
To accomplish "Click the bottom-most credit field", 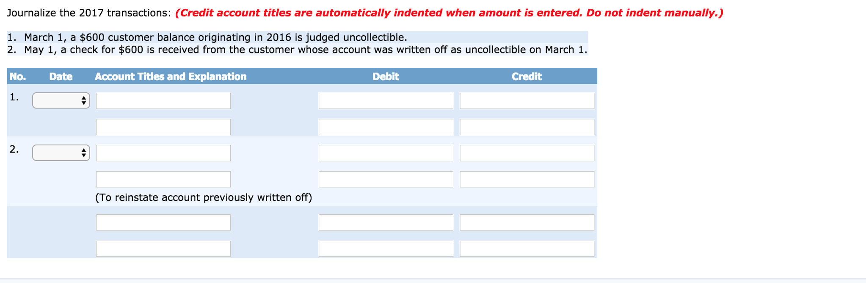I will coord(527,249).
